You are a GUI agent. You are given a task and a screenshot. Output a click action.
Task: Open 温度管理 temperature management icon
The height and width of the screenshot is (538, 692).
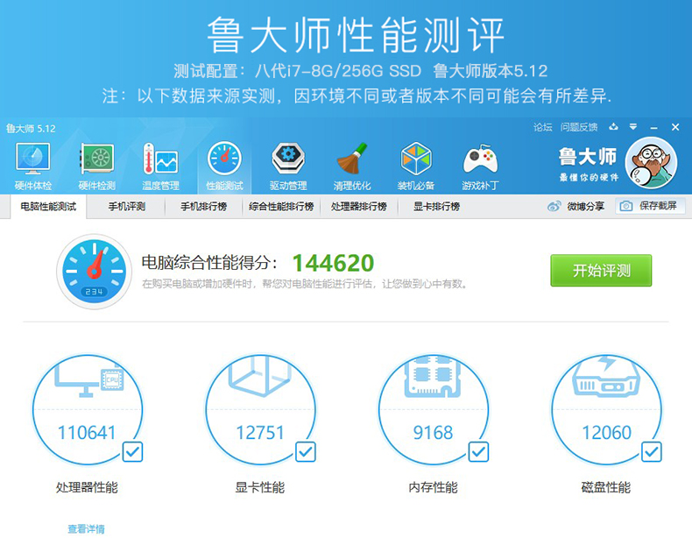pos(160,158)
